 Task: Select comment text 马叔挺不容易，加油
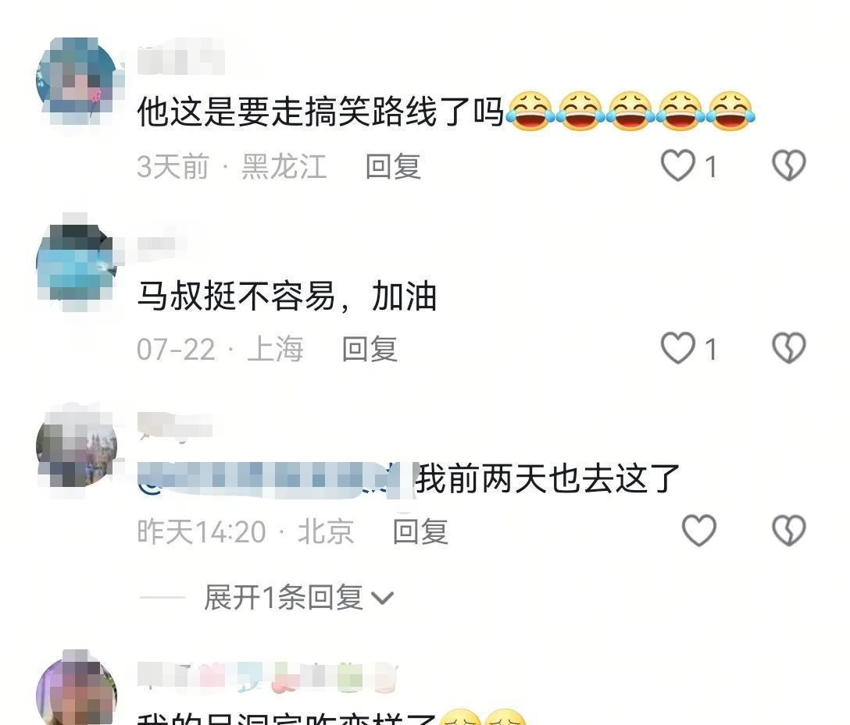(287, 297)
